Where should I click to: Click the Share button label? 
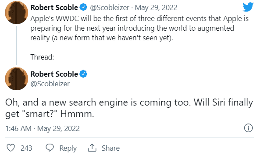111,148
